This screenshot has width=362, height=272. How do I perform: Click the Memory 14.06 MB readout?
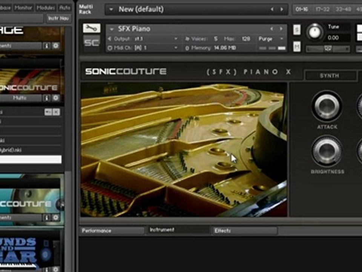coord(225,48)
